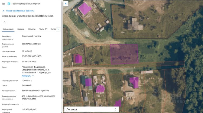Screen dimensions: 203x113
Task: Switch to the Информация tab
Action: tap(8, 29)
